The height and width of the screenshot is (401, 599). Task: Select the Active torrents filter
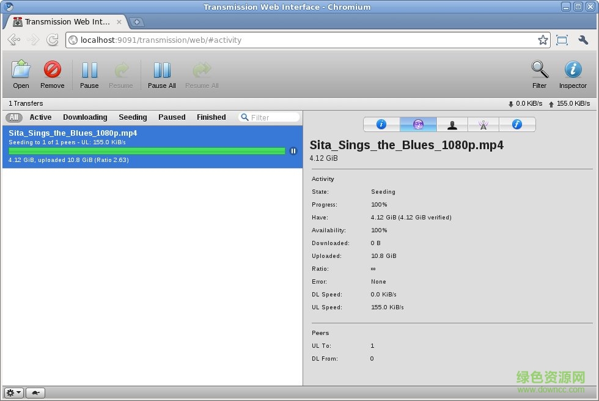[x=40, y=117]
